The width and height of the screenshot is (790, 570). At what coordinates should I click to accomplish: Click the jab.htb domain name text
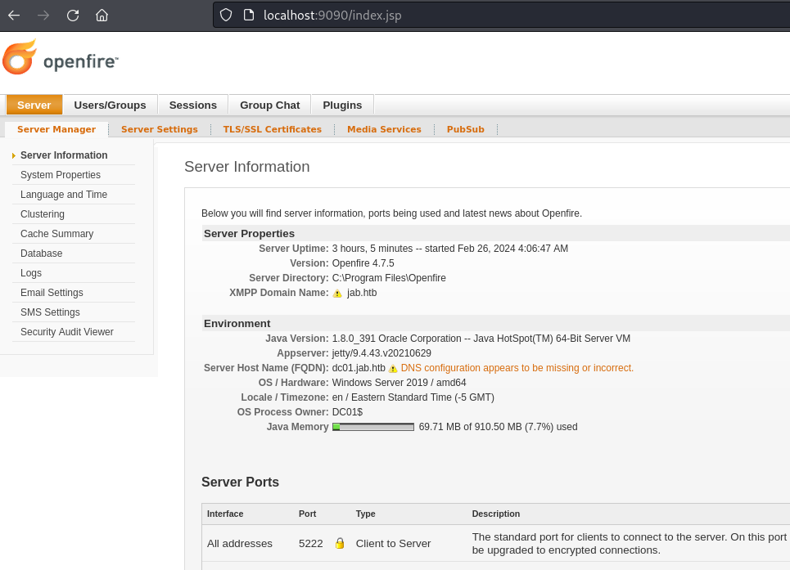click(362, 292)
